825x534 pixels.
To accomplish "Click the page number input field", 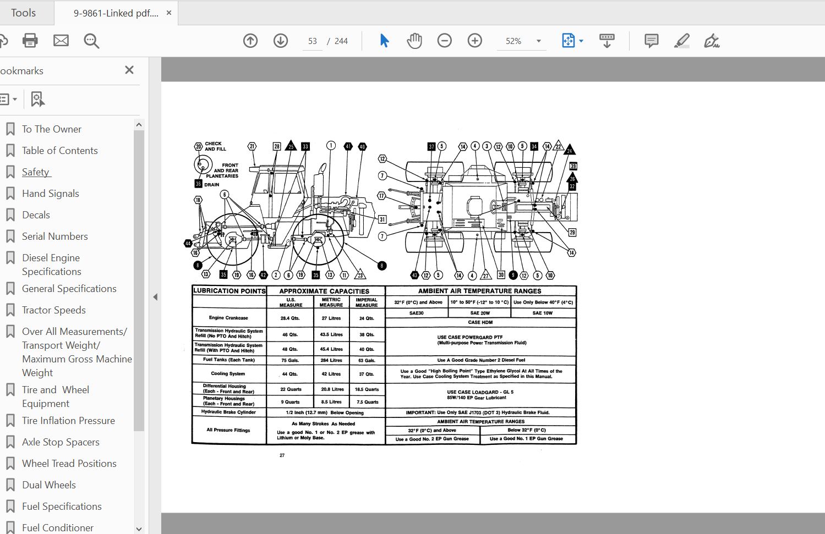I will pos(312,40).
